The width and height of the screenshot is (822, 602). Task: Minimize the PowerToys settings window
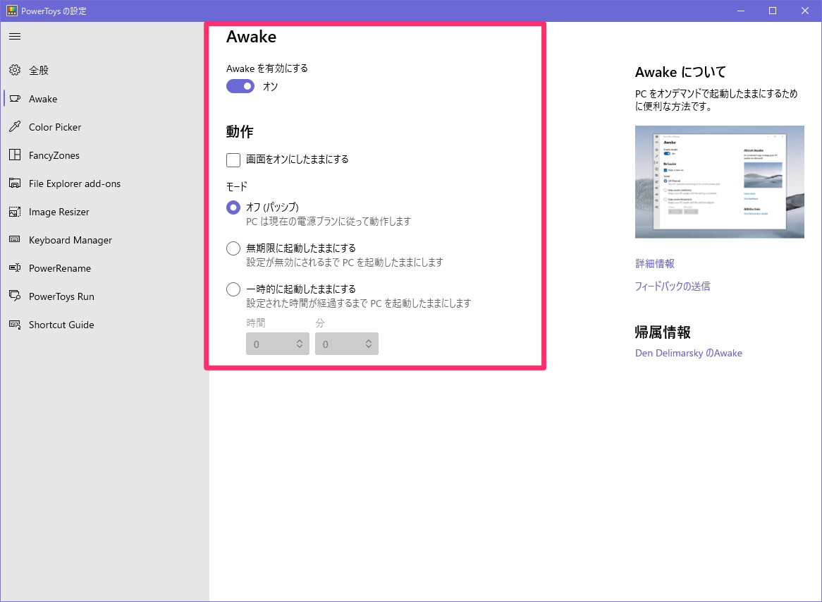click(741, 11)
